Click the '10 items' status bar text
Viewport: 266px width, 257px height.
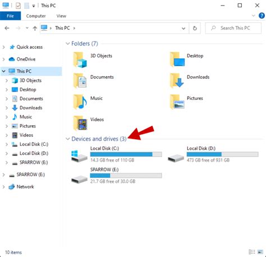[x=13, y=253]
